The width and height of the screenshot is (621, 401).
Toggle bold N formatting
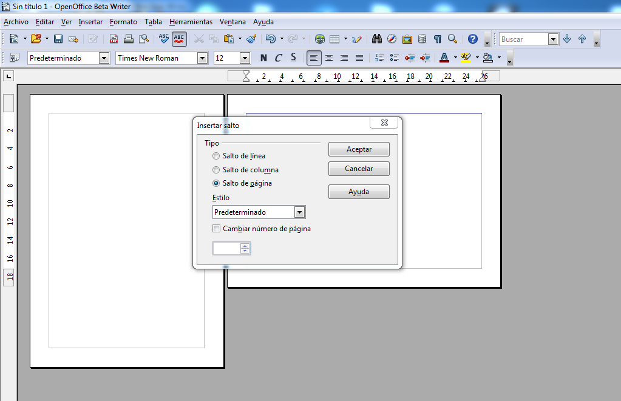[x=263, y=58]
